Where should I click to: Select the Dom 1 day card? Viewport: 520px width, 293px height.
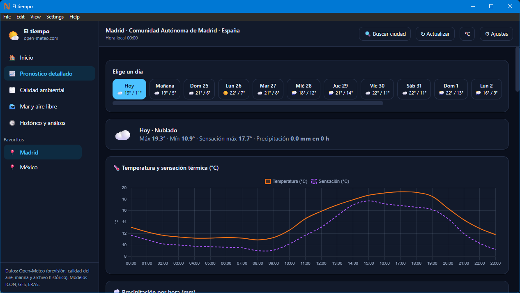(451, 89)
